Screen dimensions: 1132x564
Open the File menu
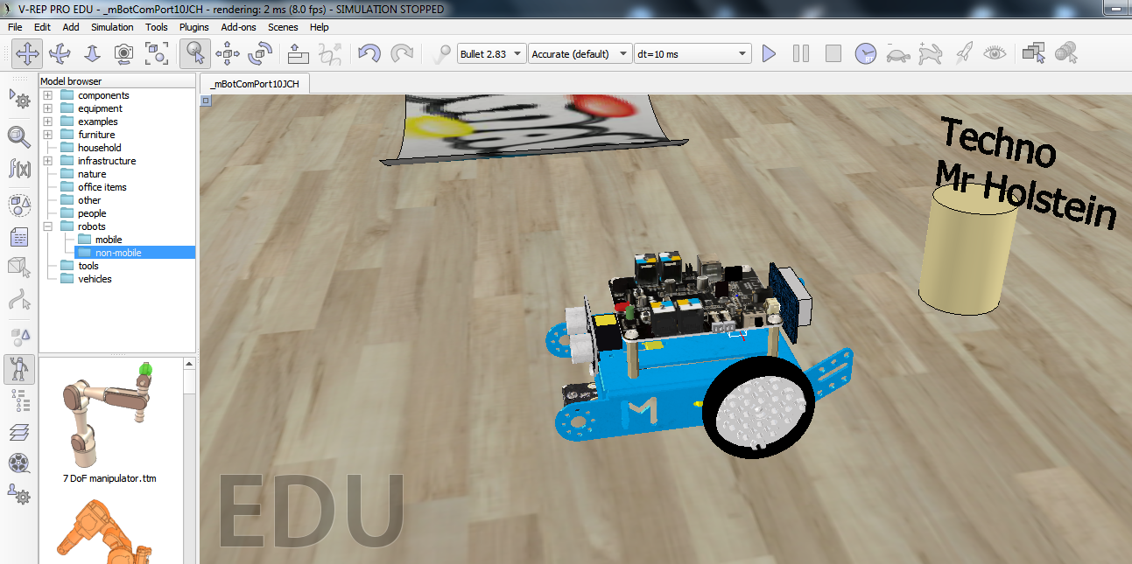point(15,27)
